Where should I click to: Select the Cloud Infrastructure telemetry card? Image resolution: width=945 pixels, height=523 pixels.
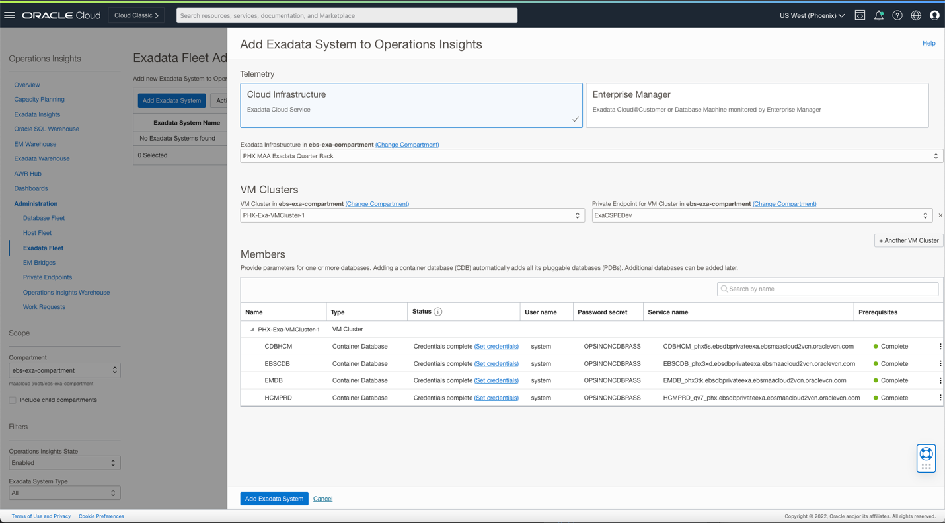(411, 105)
